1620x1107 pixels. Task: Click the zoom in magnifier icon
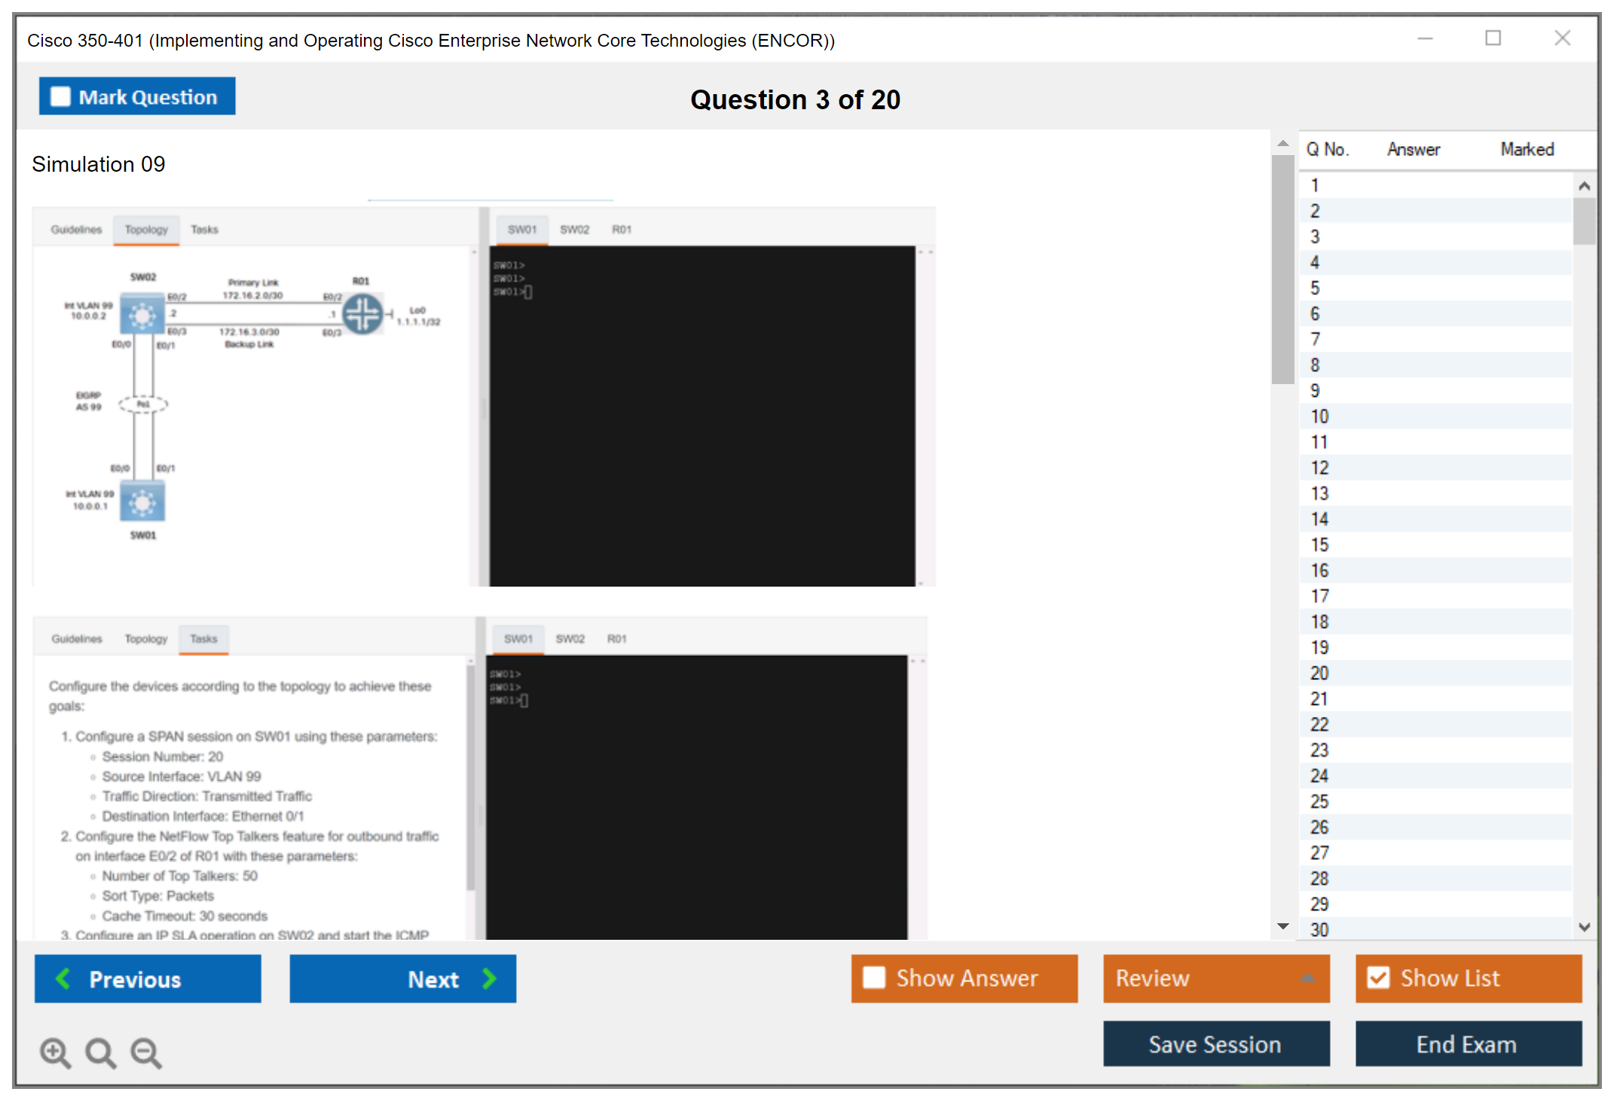point(55,1052)
